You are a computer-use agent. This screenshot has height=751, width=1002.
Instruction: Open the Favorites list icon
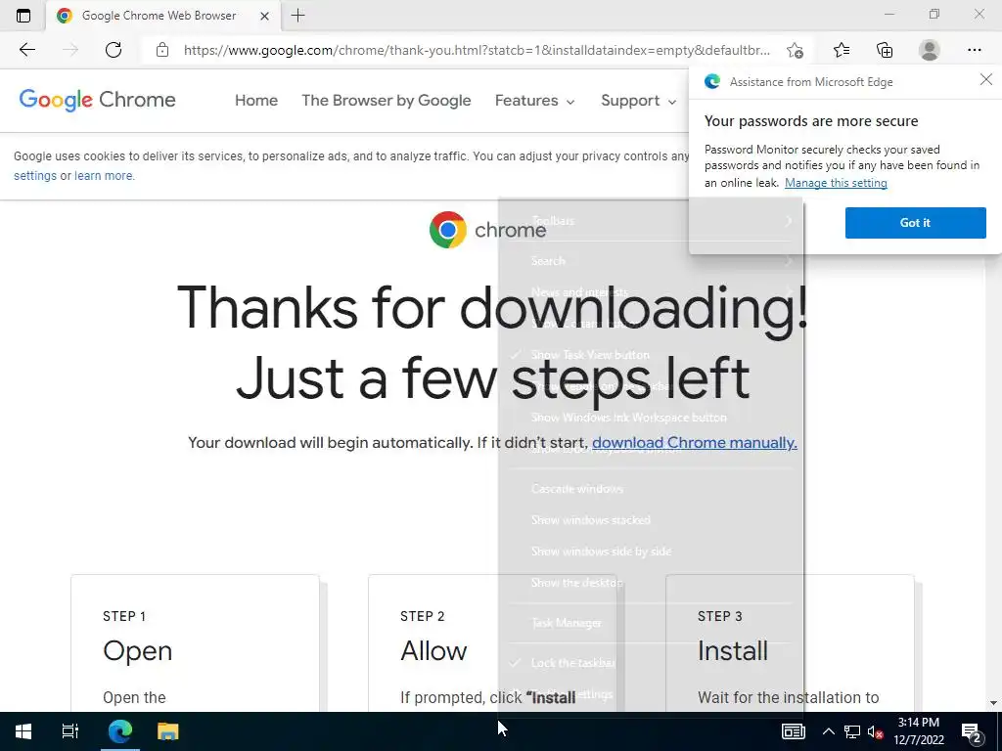click(842, 50)
